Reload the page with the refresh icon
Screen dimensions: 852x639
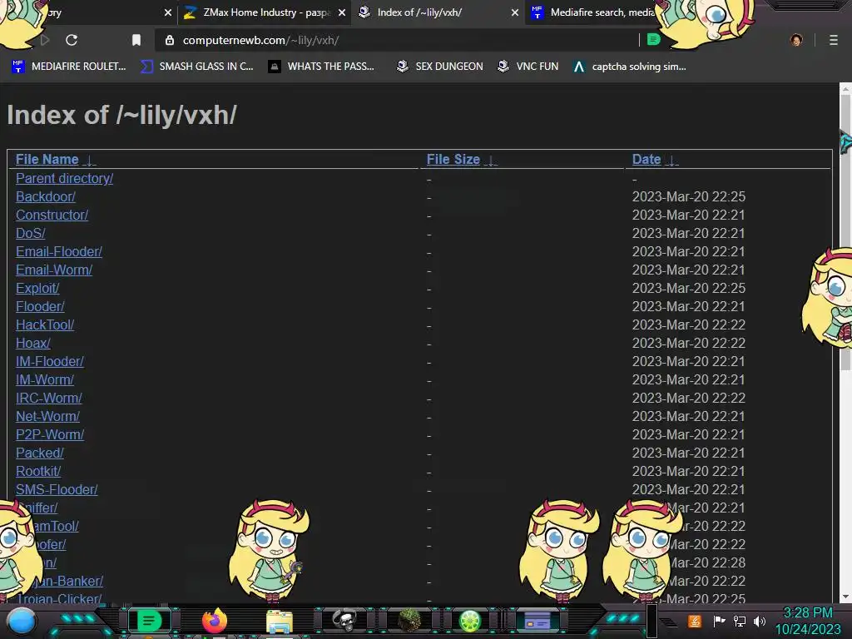coord(72,40)
